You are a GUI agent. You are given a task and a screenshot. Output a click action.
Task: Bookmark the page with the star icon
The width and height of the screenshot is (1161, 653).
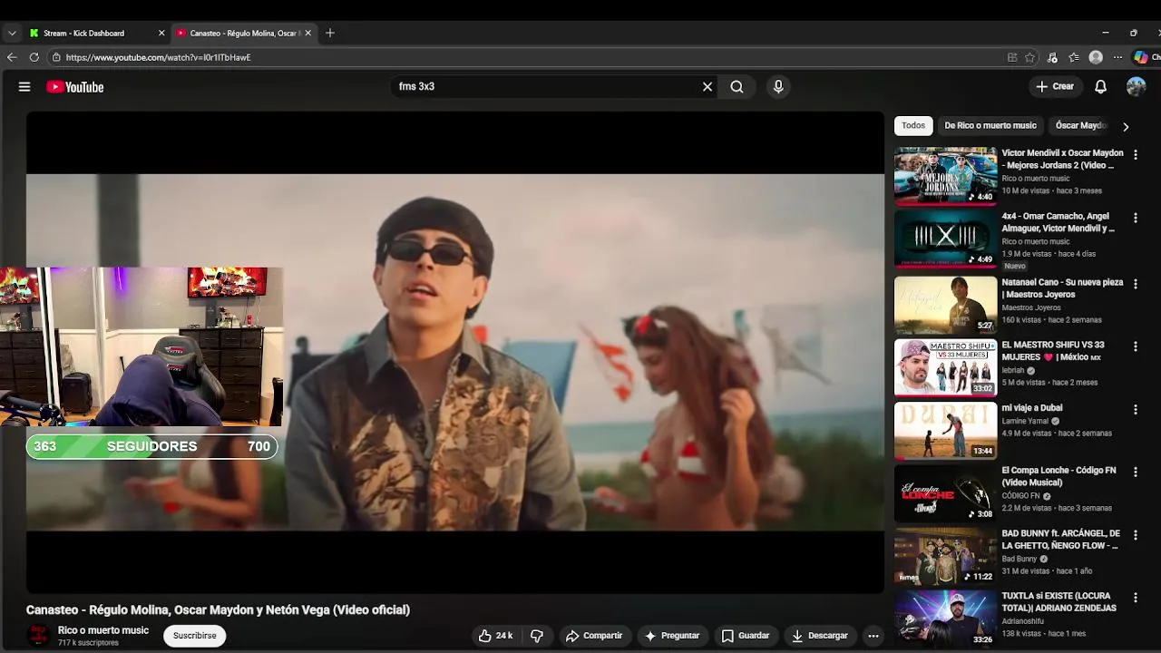[x=1030, y=57]
